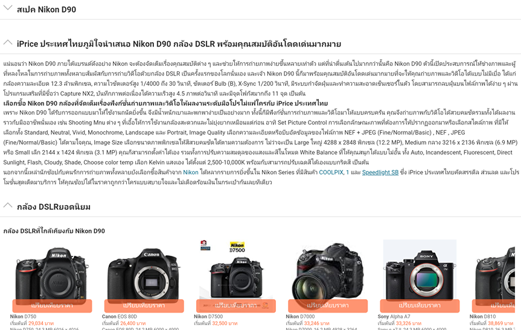Viewport: 521px width, 330px height.
Task: Select the Nikon D7500 product picture
Action: tap(236, 278)
